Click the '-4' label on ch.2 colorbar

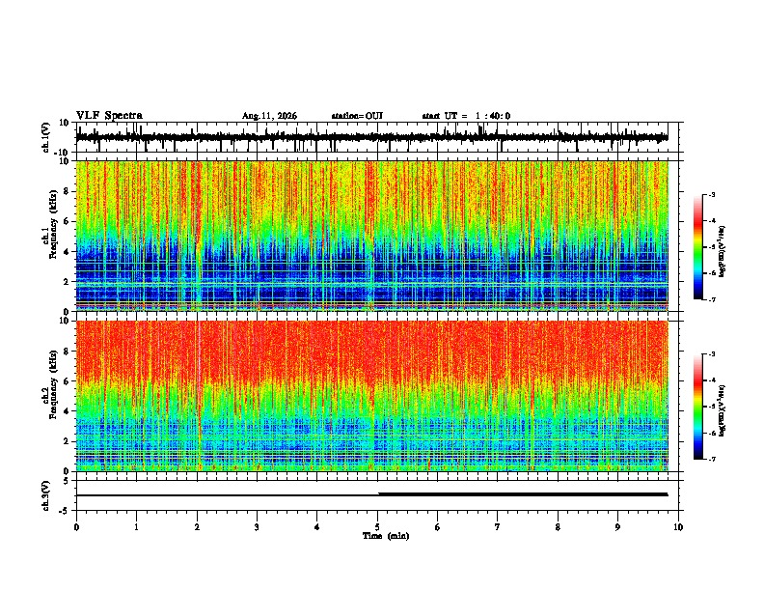point(711,380)
